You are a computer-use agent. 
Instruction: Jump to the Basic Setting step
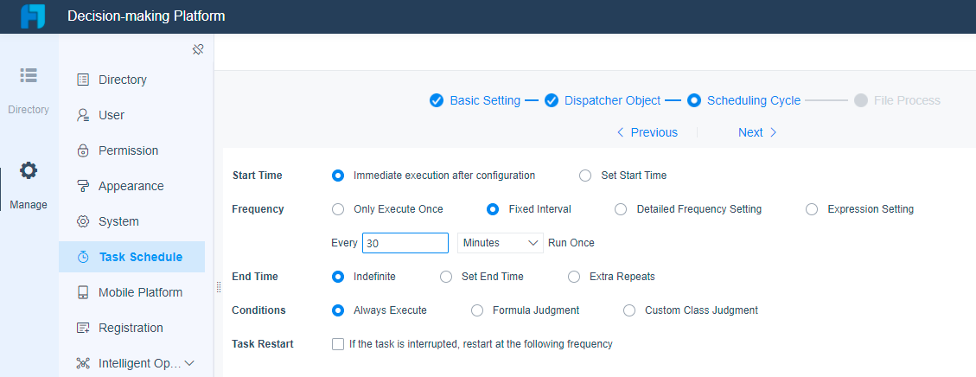point(485,100)
